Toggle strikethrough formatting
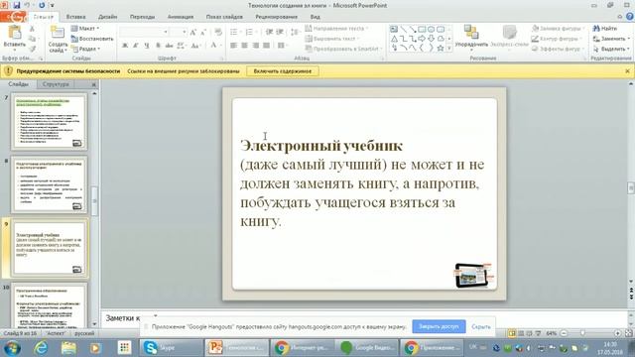The height and width of the screenshot is (357, 635). pos(169,46)
